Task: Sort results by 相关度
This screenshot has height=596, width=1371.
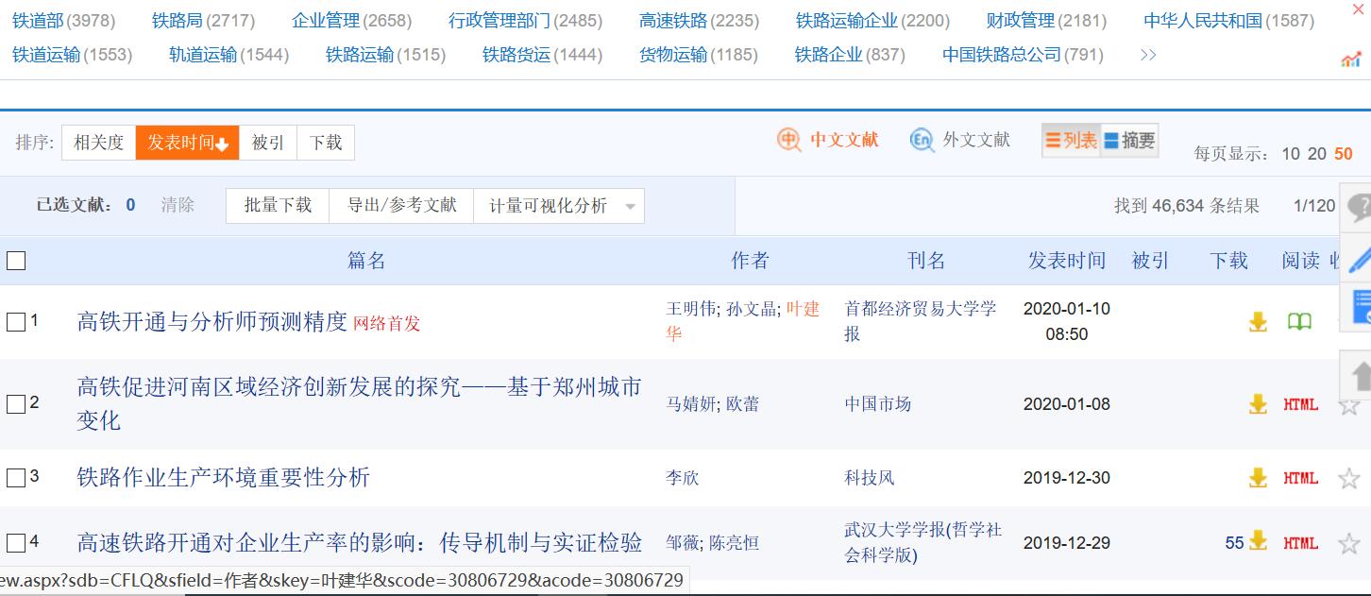Action: point(99,143)
